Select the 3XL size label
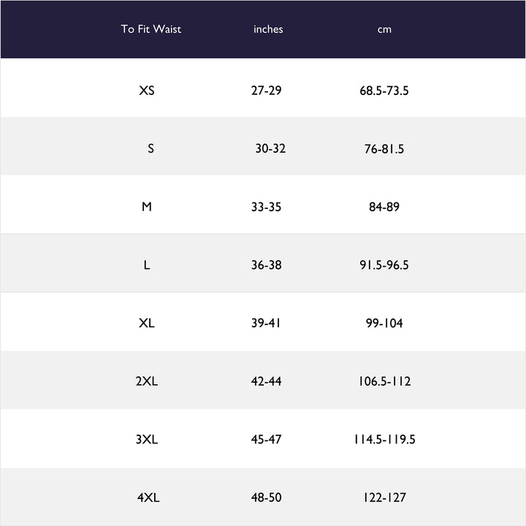 click(x=147, y=440)
